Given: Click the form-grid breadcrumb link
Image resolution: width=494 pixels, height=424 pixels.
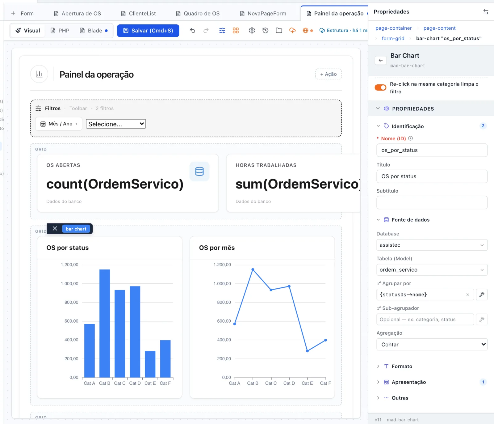Looking at the screenshot, I should [x=393, y=38].
